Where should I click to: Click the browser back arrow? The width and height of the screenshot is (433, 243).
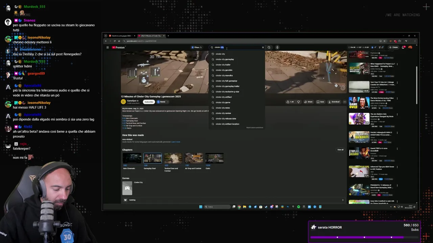106,41
